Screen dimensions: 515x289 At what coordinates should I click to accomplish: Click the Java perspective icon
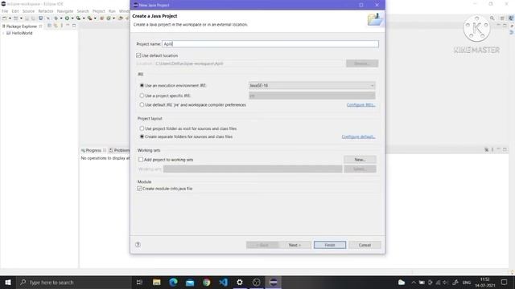pyautogui.click(x=511, y=18)
